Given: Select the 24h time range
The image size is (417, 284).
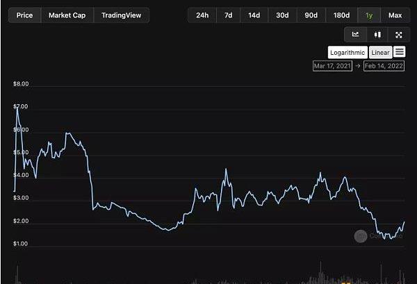Looking at the screenshot, I should pyautogui.click(x=202, y=15).
